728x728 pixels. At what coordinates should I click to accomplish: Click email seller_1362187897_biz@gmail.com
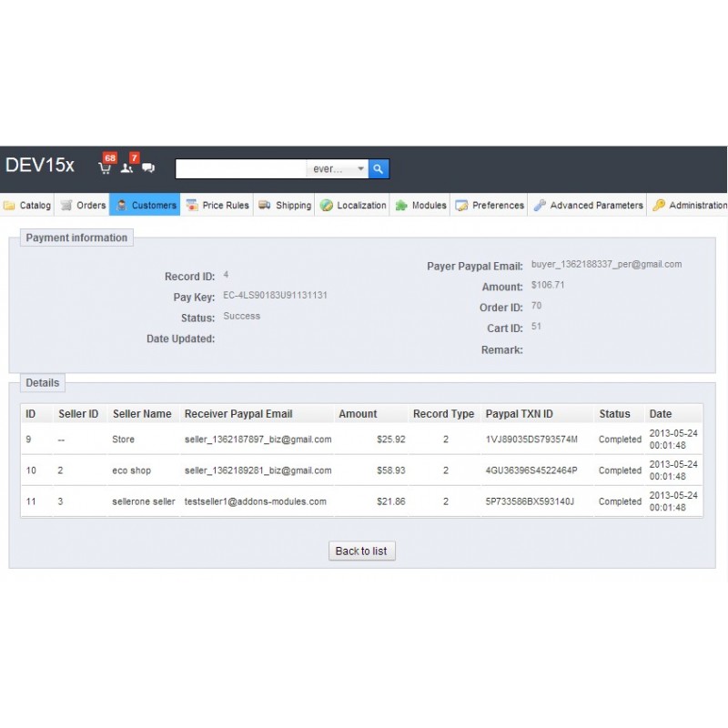[x=258, y=440]
